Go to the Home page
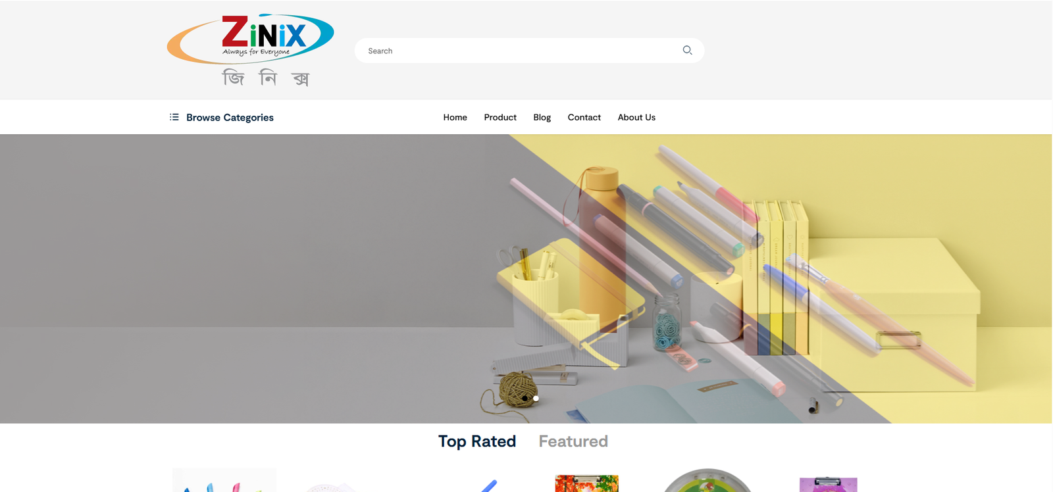The height and width of the screenshot is (492, 1053). click(x=455, y=117)
